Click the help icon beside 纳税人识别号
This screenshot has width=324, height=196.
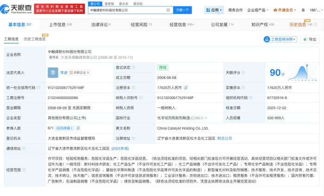coord(141,98)
